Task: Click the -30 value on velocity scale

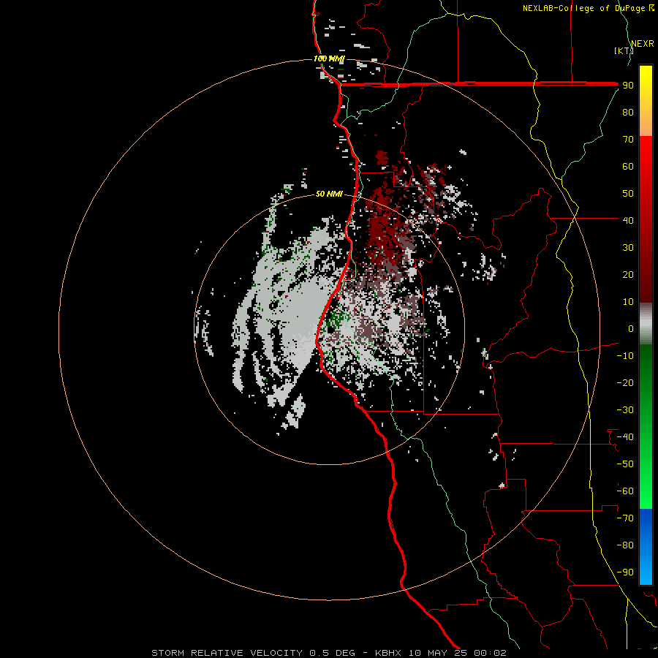Action: 625,410
